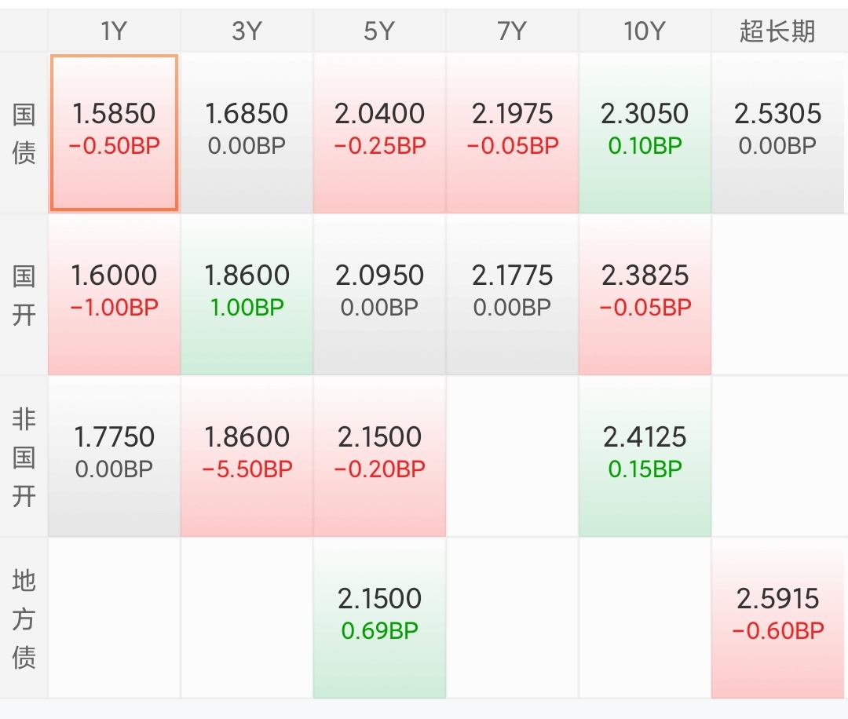Open the 地方债 超长期 cell 2.5915
The width and height of the screenshot is (848, 719).
(x=777, y=618)
